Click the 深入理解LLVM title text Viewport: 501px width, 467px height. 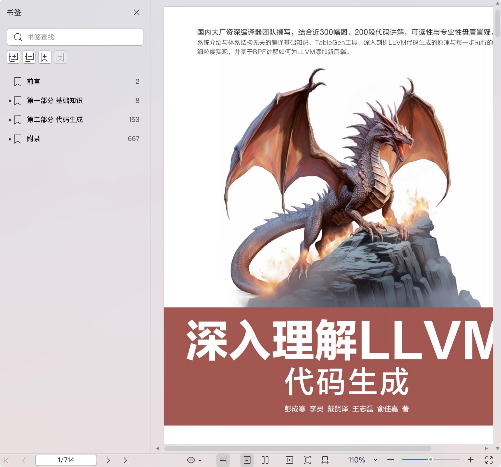340,340
